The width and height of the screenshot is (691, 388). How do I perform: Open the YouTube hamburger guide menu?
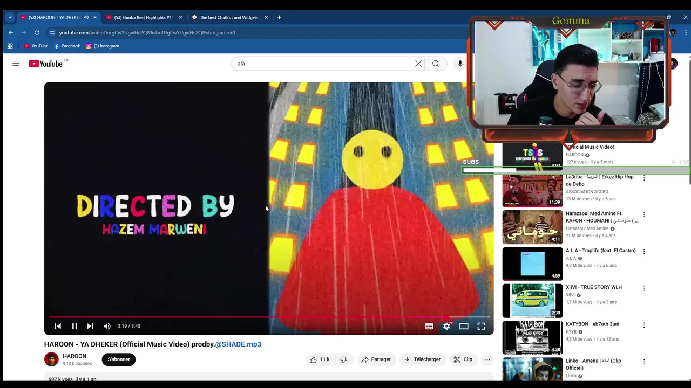click(x=16, y=64)
